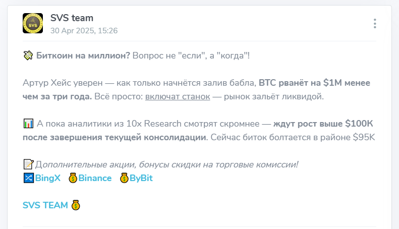Click the money bag icon before Binance
399x229 pixels.
pos(73,178)
